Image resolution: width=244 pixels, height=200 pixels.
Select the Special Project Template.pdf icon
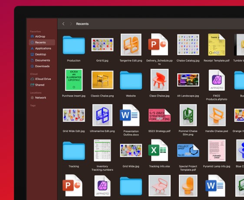click(188, 150)
